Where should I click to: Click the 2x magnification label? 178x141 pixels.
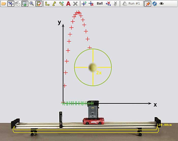99,73
